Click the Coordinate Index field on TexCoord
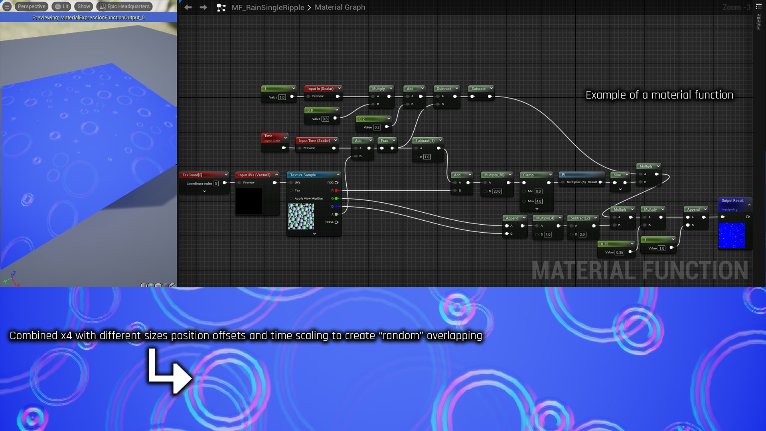 click(216, 184)
